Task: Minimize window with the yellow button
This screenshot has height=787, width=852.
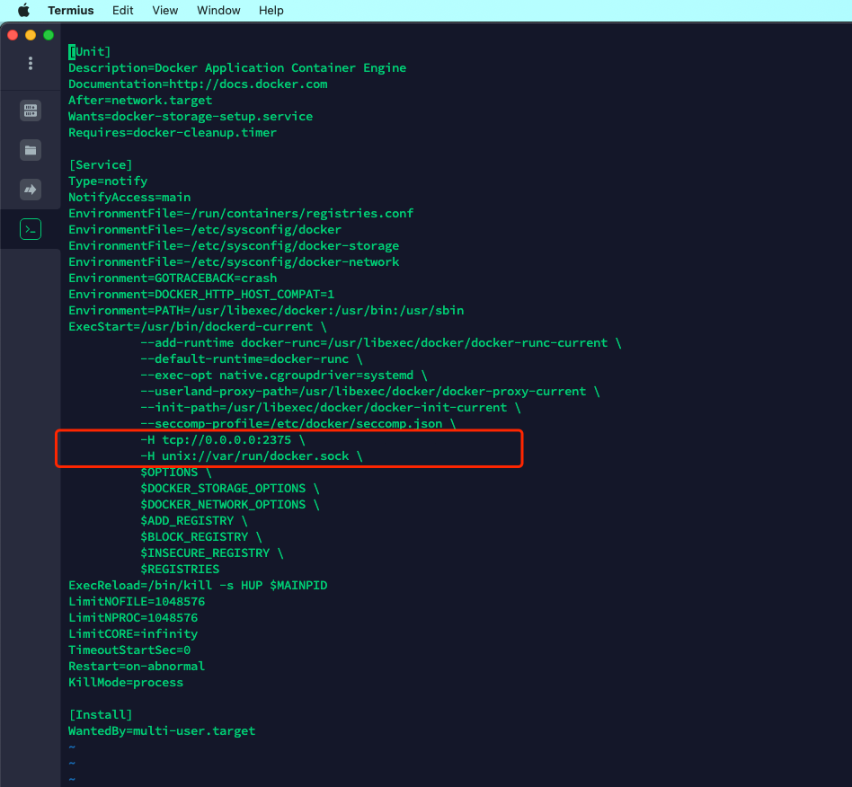Action: point(31,35)
